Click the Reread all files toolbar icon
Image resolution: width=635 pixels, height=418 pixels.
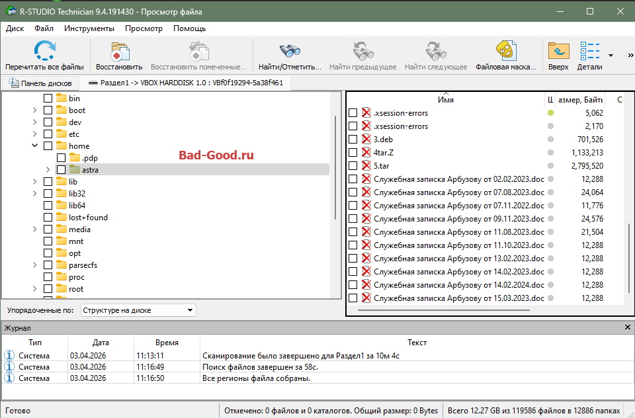coord(44,52)
